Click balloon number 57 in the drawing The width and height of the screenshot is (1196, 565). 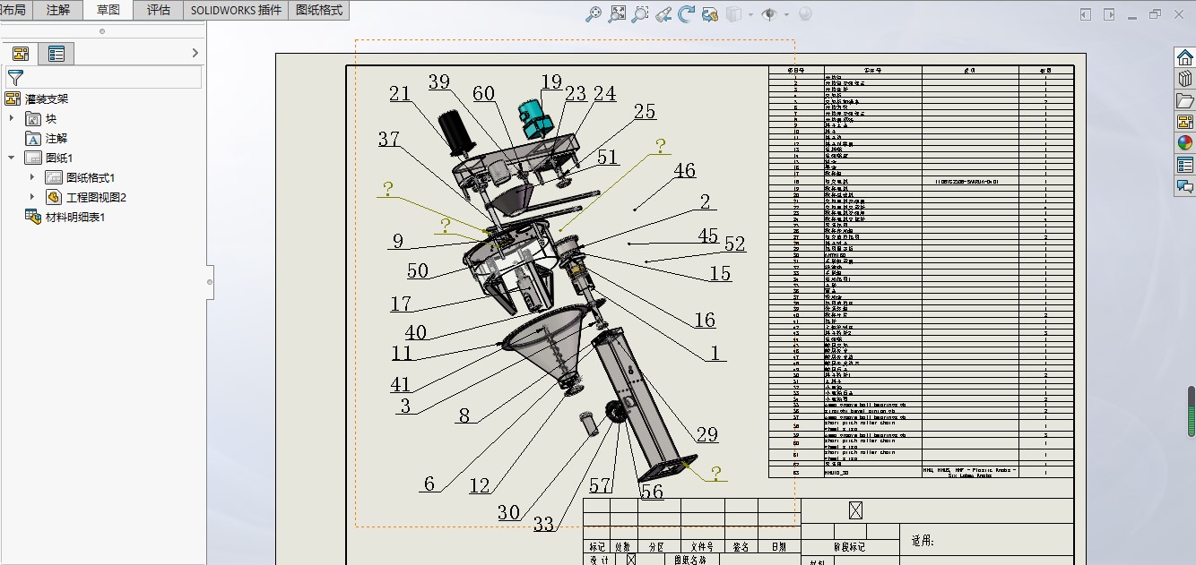[x=600, y=485]
